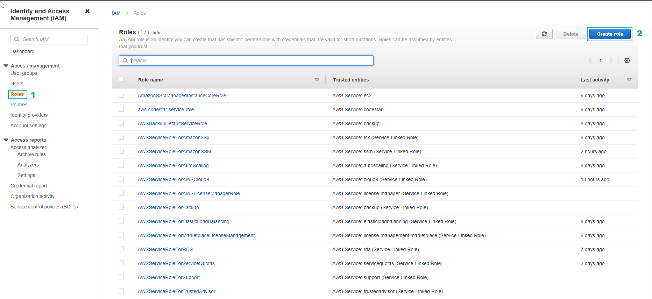Select the AWSServiceRoleForAmazonFSx checkbox
The height and width of the screenshot is (299, 652).
click(x=121, y=137)
